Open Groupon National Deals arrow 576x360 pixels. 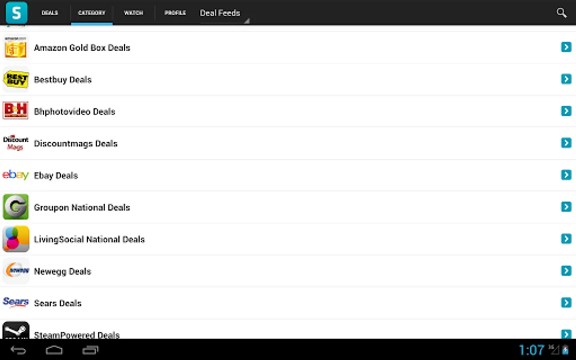566,207
